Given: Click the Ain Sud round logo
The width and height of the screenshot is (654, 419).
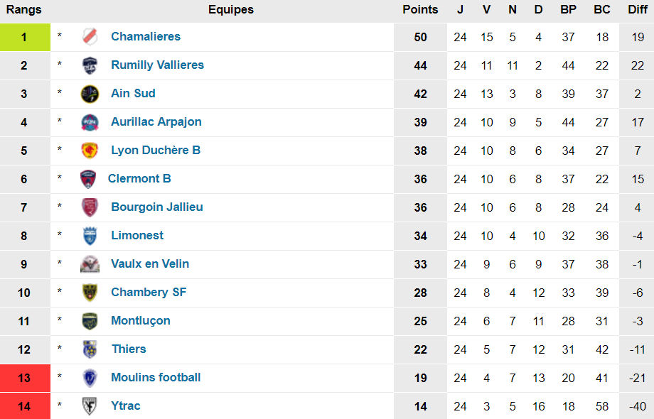Looking at the screenshot, I should click(90, 94).
